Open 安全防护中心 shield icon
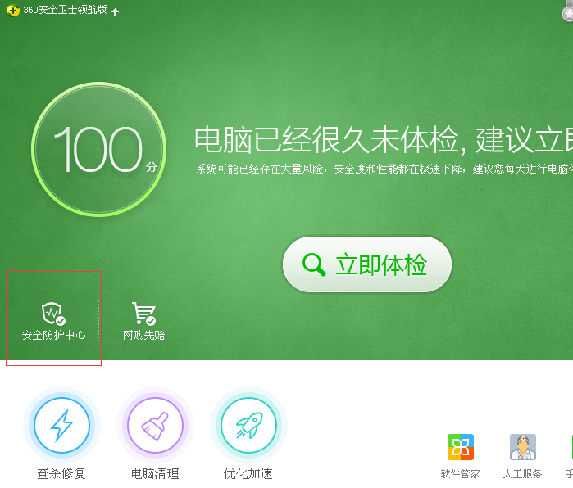 (53, 313)
